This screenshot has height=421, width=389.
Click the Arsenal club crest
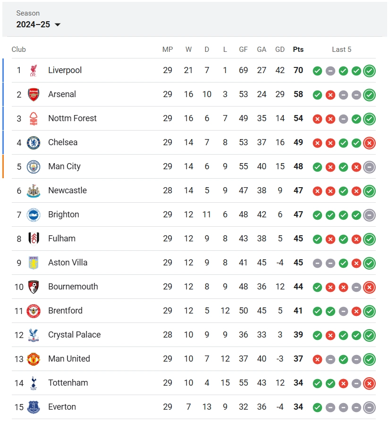tap(34, 94)
